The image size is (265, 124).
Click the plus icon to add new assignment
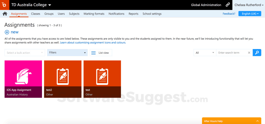tap(7, 32)
